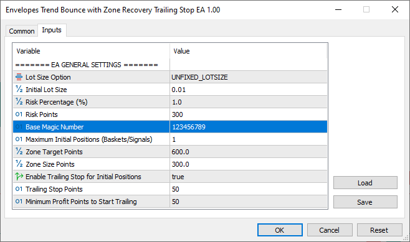Click the Minimum Profit Points value 50
This screenshot has height=242, width=410.
(x=249, y=202)
